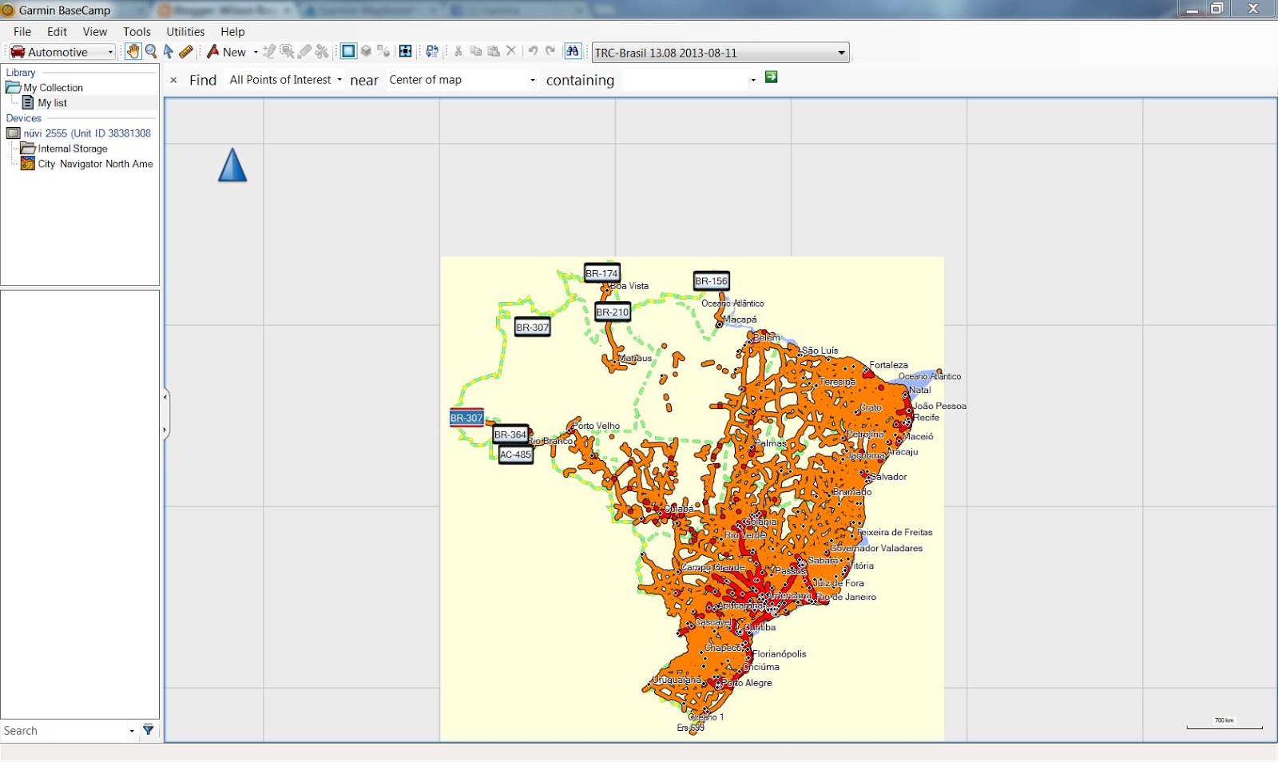Screen dimensions: 1278x762
Task: Click the BR-156 road shield
Action: click(711, 281)
